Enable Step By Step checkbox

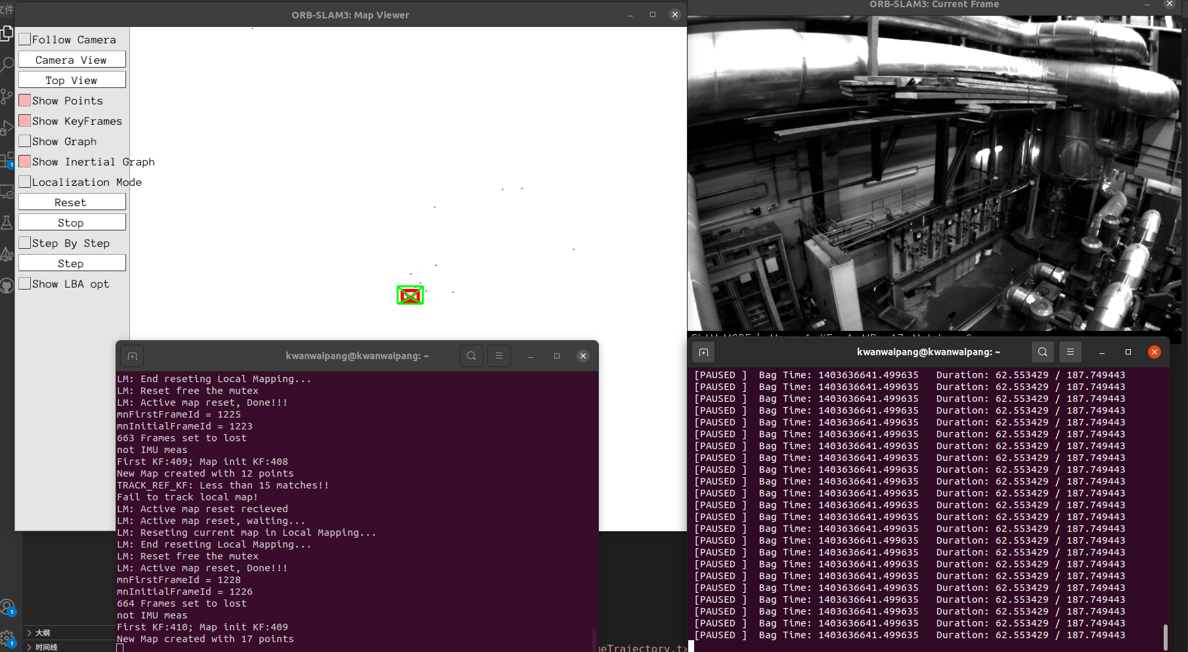pos(25,243)
